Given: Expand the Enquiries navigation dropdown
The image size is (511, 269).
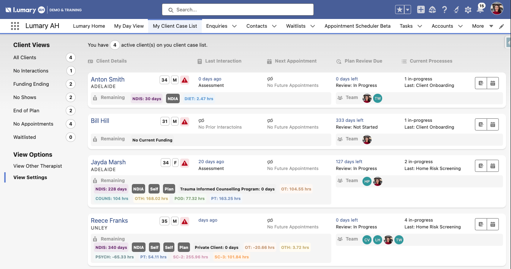Looking at the screenshot, I should (234, 26).
